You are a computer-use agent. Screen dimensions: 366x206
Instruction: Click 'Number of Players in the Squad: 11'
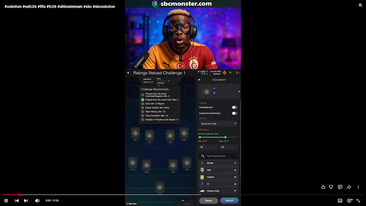tap(162, 120)
